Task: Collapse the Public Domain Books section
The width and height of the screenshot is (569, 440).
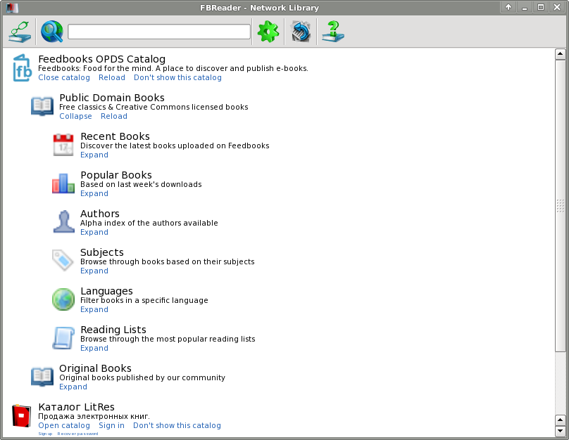Action: click(75, 116)
